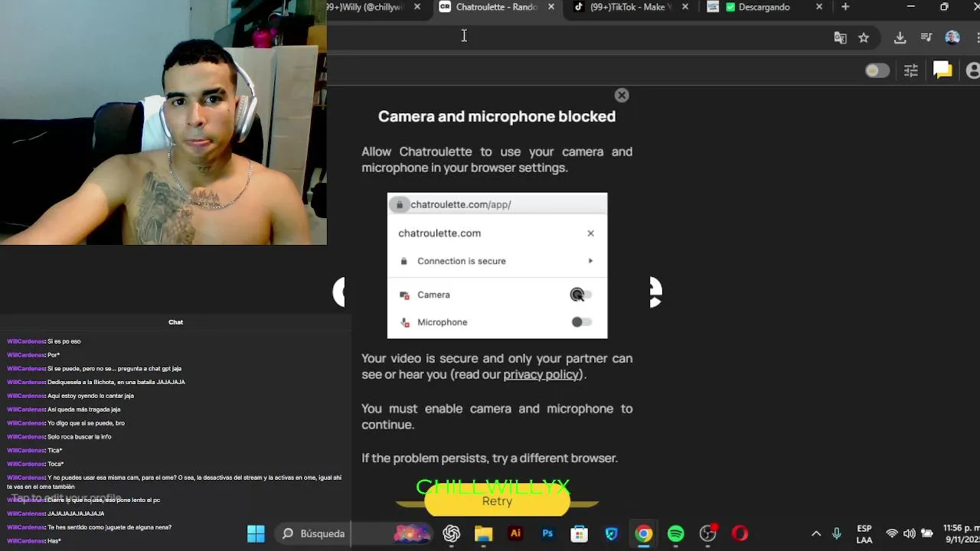Open the Chrome profile avatar
Image resolution: width=980 pixels, height=551 pixels.
[x=952, y=37]
